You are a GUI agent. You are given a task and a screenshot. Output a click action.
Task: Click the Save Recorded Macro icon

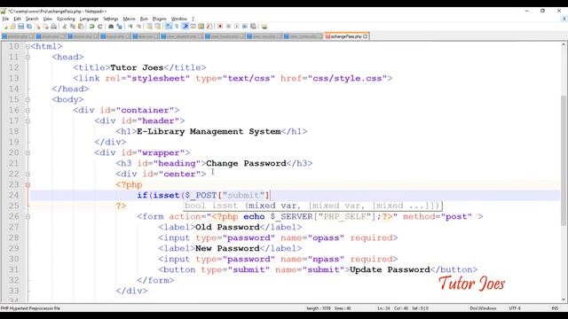coord(253,27)
